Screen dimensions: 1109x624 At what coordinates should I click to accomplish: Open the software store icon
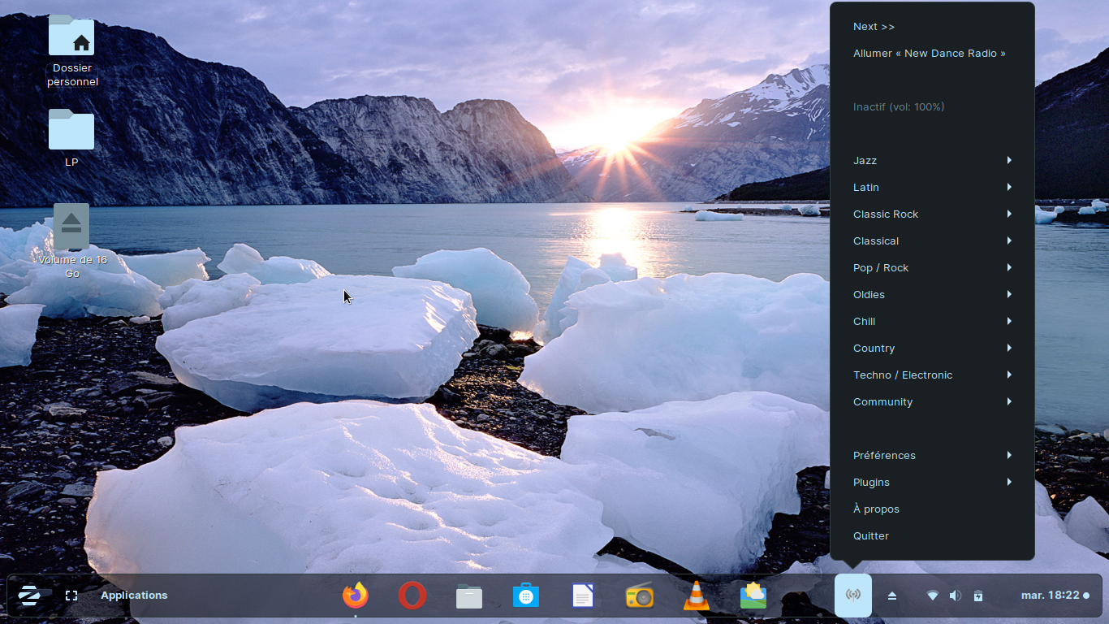(x=526, y=596)
